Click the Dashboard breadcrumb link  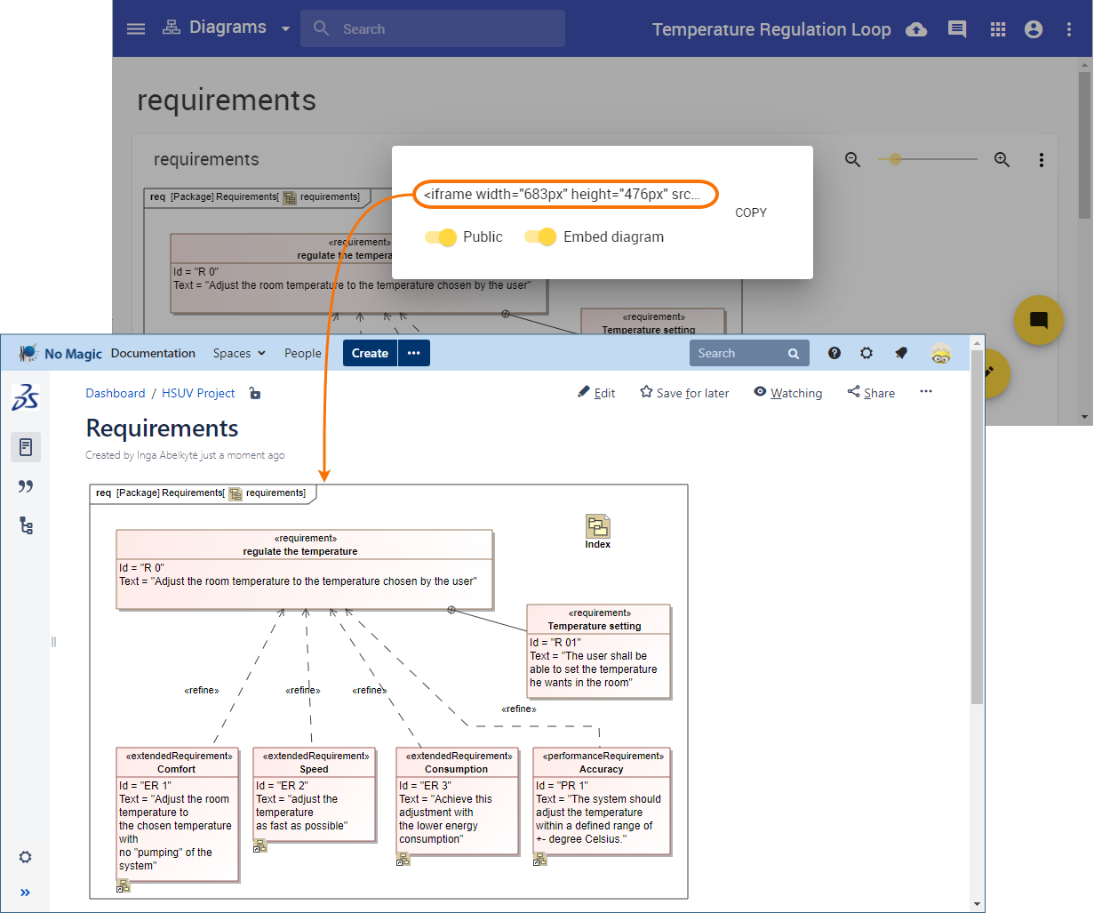tap(115, 393)
